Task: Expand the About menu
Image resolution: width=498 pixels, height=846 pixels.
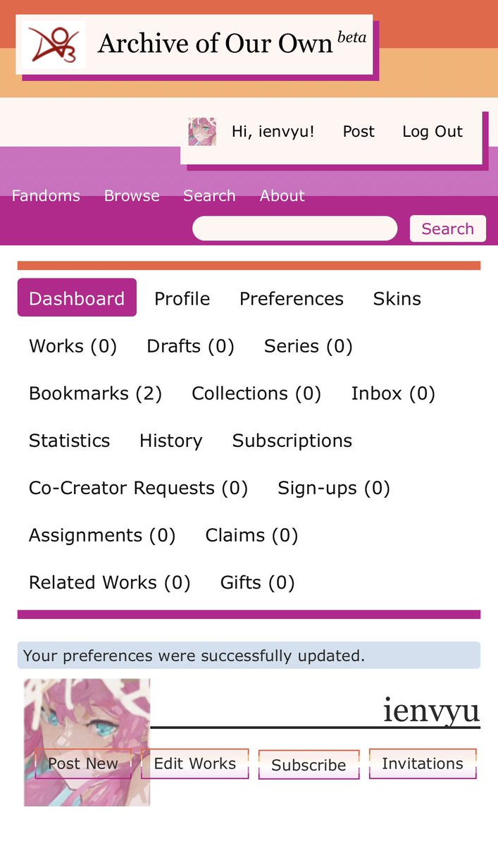Action: tap(282, 196)
